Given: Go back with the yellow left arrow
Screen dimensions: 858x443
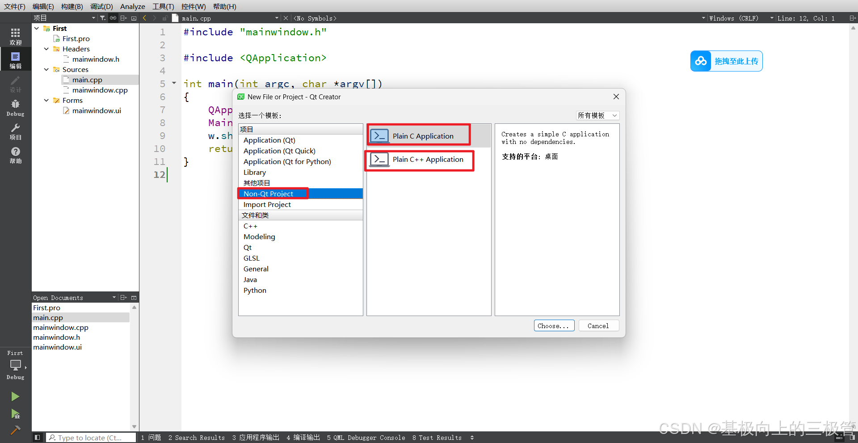Looking at the screenshot, I should [x=144, y=18].
